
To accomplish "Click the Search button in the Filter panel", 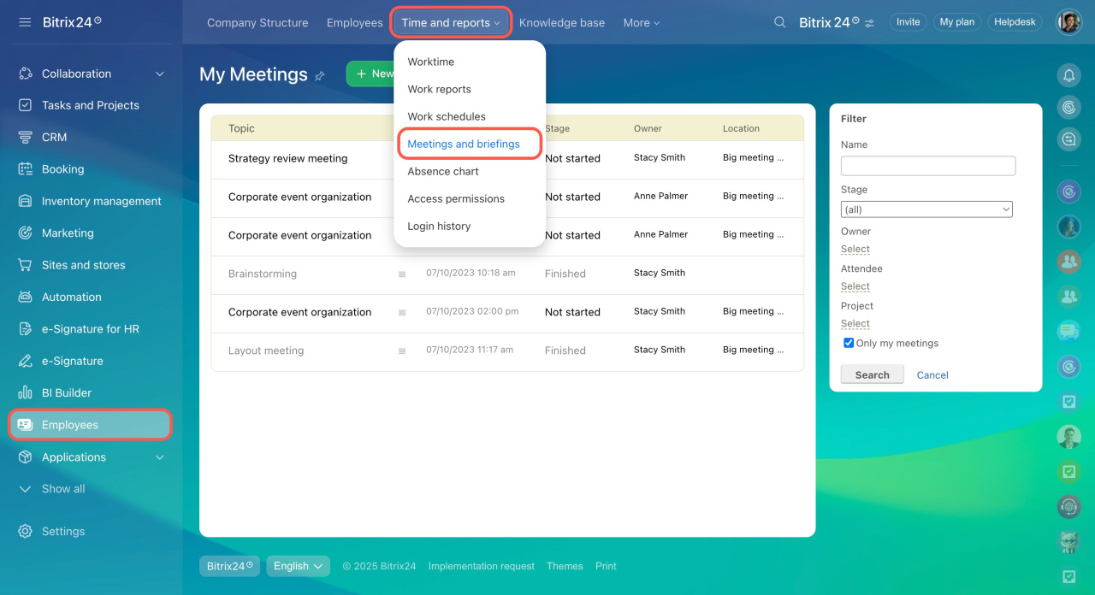I will coord(873,374).
